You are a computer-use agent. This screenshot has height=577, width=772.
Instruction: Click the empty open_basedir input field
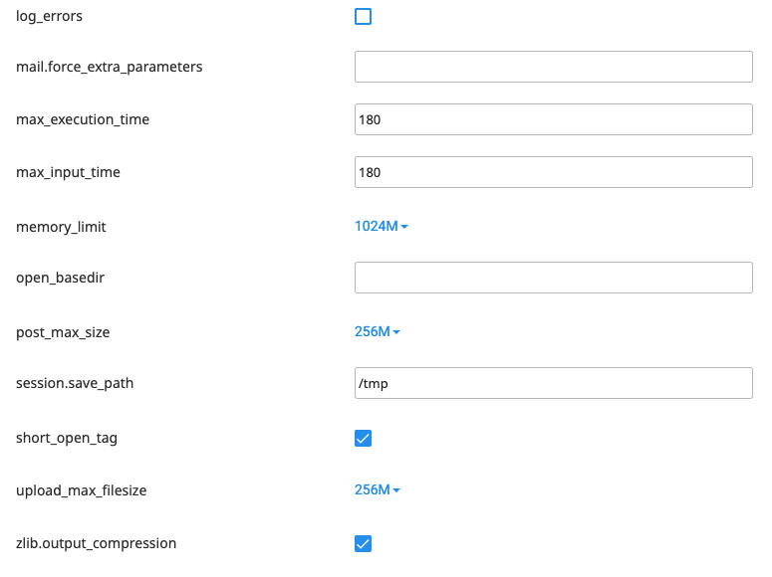553,278
